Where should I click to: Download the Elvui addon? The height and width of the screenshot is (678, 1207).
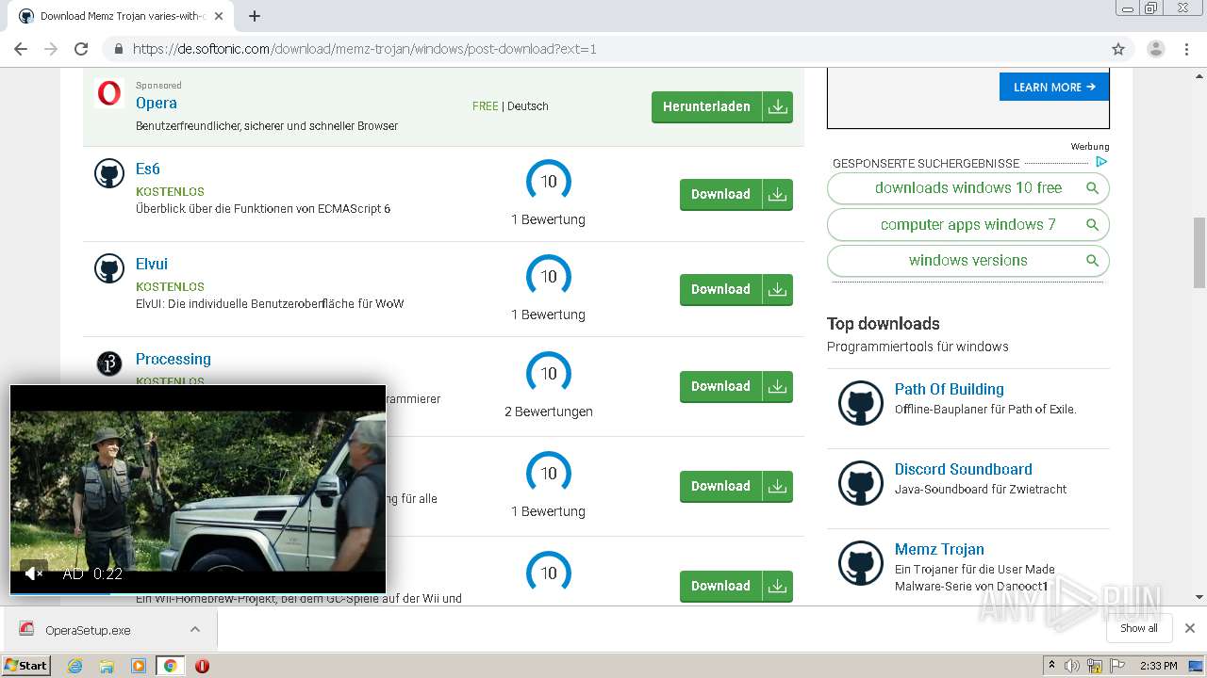[736, 289]
